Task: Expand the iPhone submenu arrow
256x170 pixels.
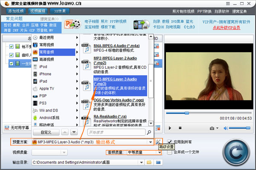Action: [77, 74]
